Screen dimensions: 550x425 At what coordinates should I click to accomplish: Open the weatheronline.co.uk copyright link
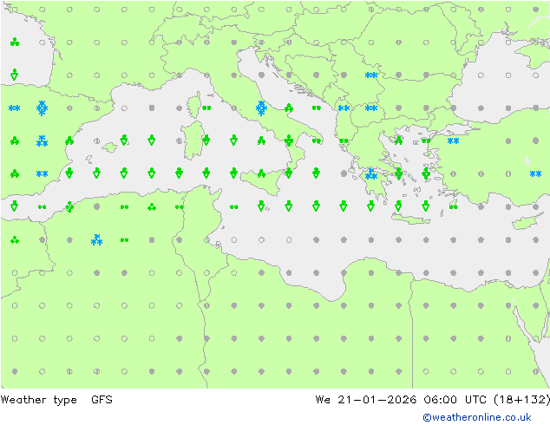point(476,417)
